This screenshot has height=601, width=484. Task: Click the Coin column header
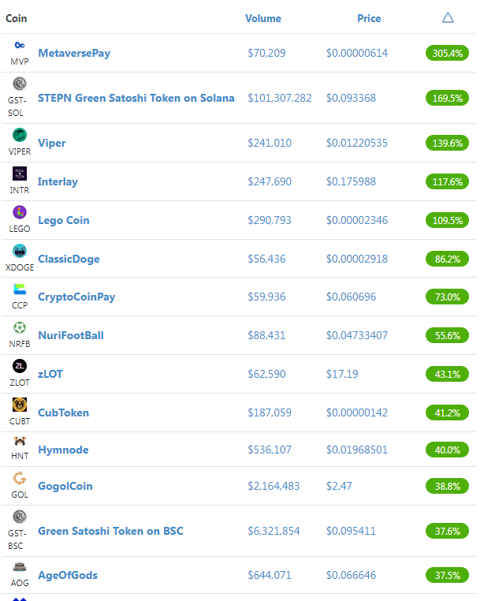click(16, 18)
